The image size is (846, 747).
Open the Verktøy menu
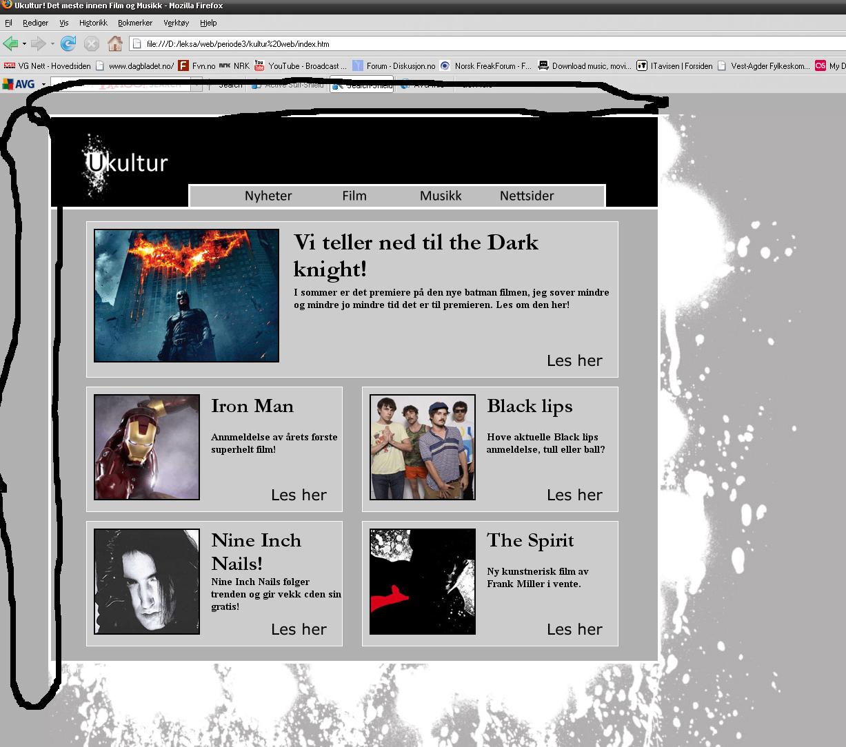click(x=177, y=23)
